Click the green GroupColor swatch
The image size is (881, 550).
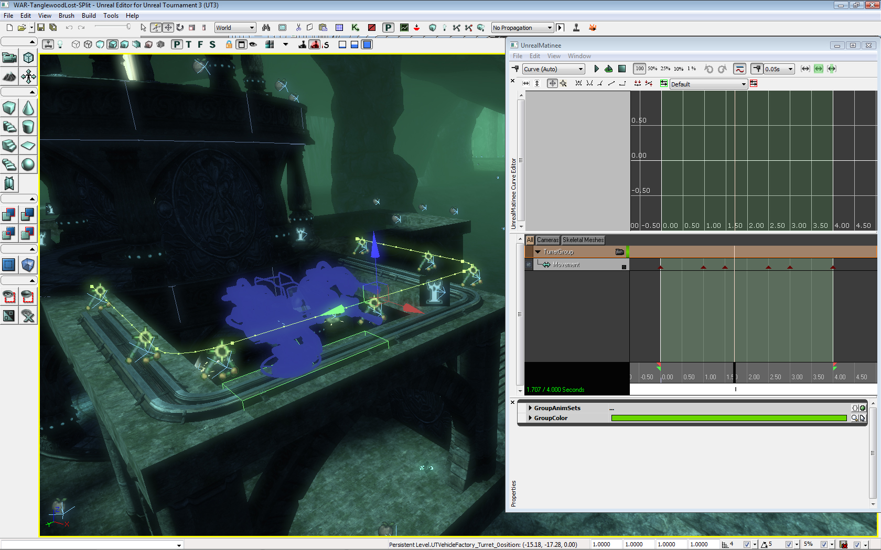[729, 418]
